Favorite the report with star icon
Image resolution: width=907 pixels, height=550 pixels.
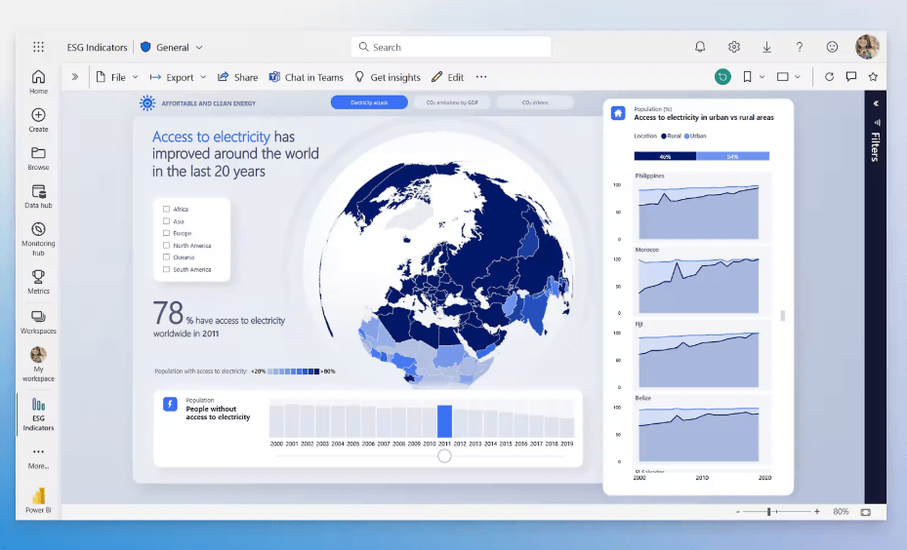873,77
